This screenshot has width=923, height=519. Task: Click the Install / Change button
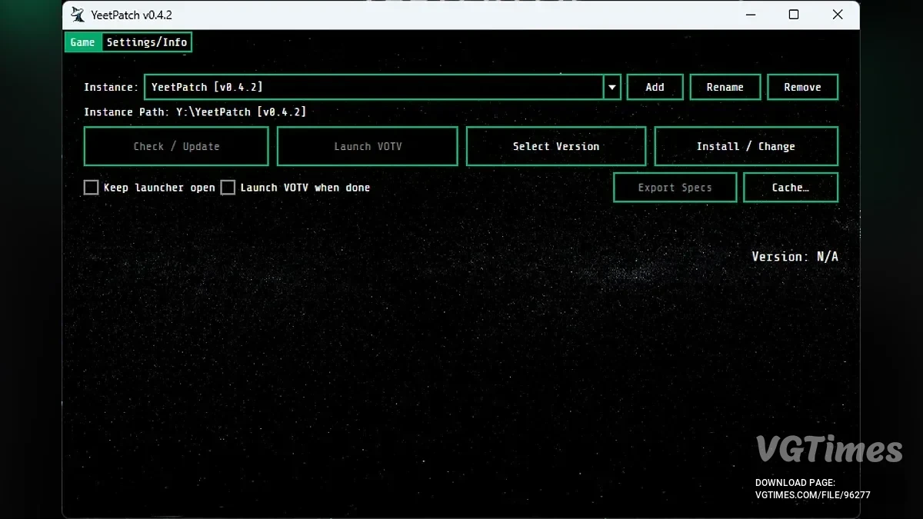tap(746, 146)
